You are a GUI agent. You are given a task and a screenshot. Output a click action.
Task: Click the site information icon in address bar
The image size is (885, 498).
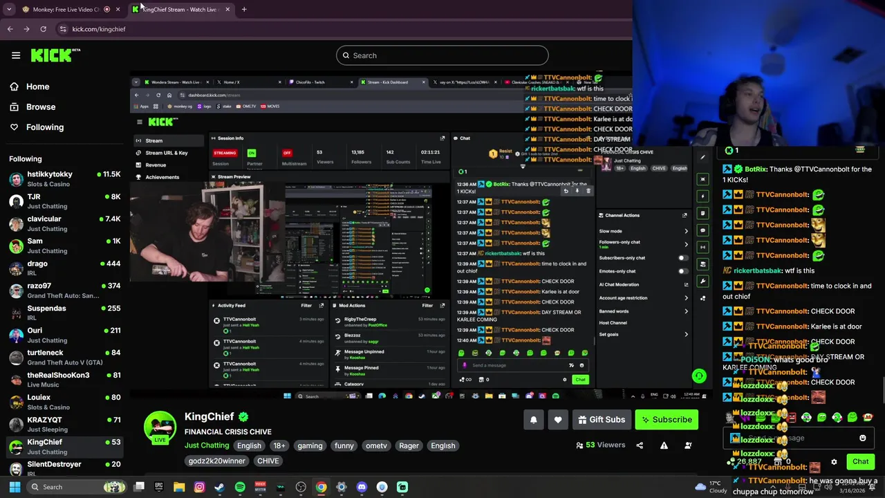click(x=62, y=29)
